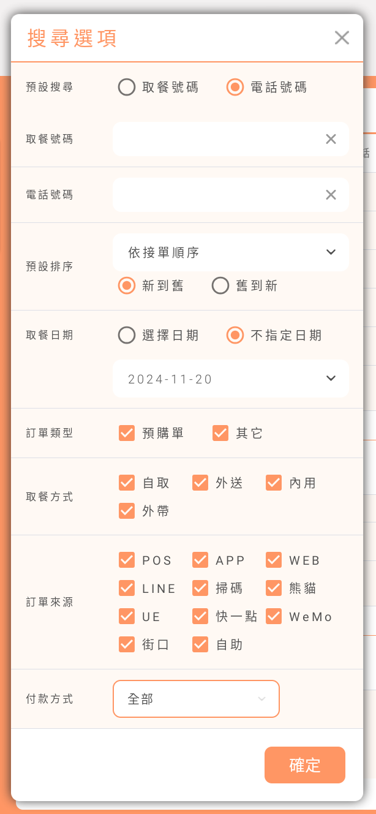Image resolution: width=376 pixels, height=814 pixels.
Task: Open the 依接單順序 sort dropdown
Action: click(230, 252)
